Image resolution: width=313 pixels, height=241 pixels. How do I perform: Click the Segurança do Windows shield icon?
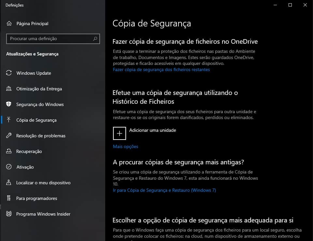pos(9,104)
